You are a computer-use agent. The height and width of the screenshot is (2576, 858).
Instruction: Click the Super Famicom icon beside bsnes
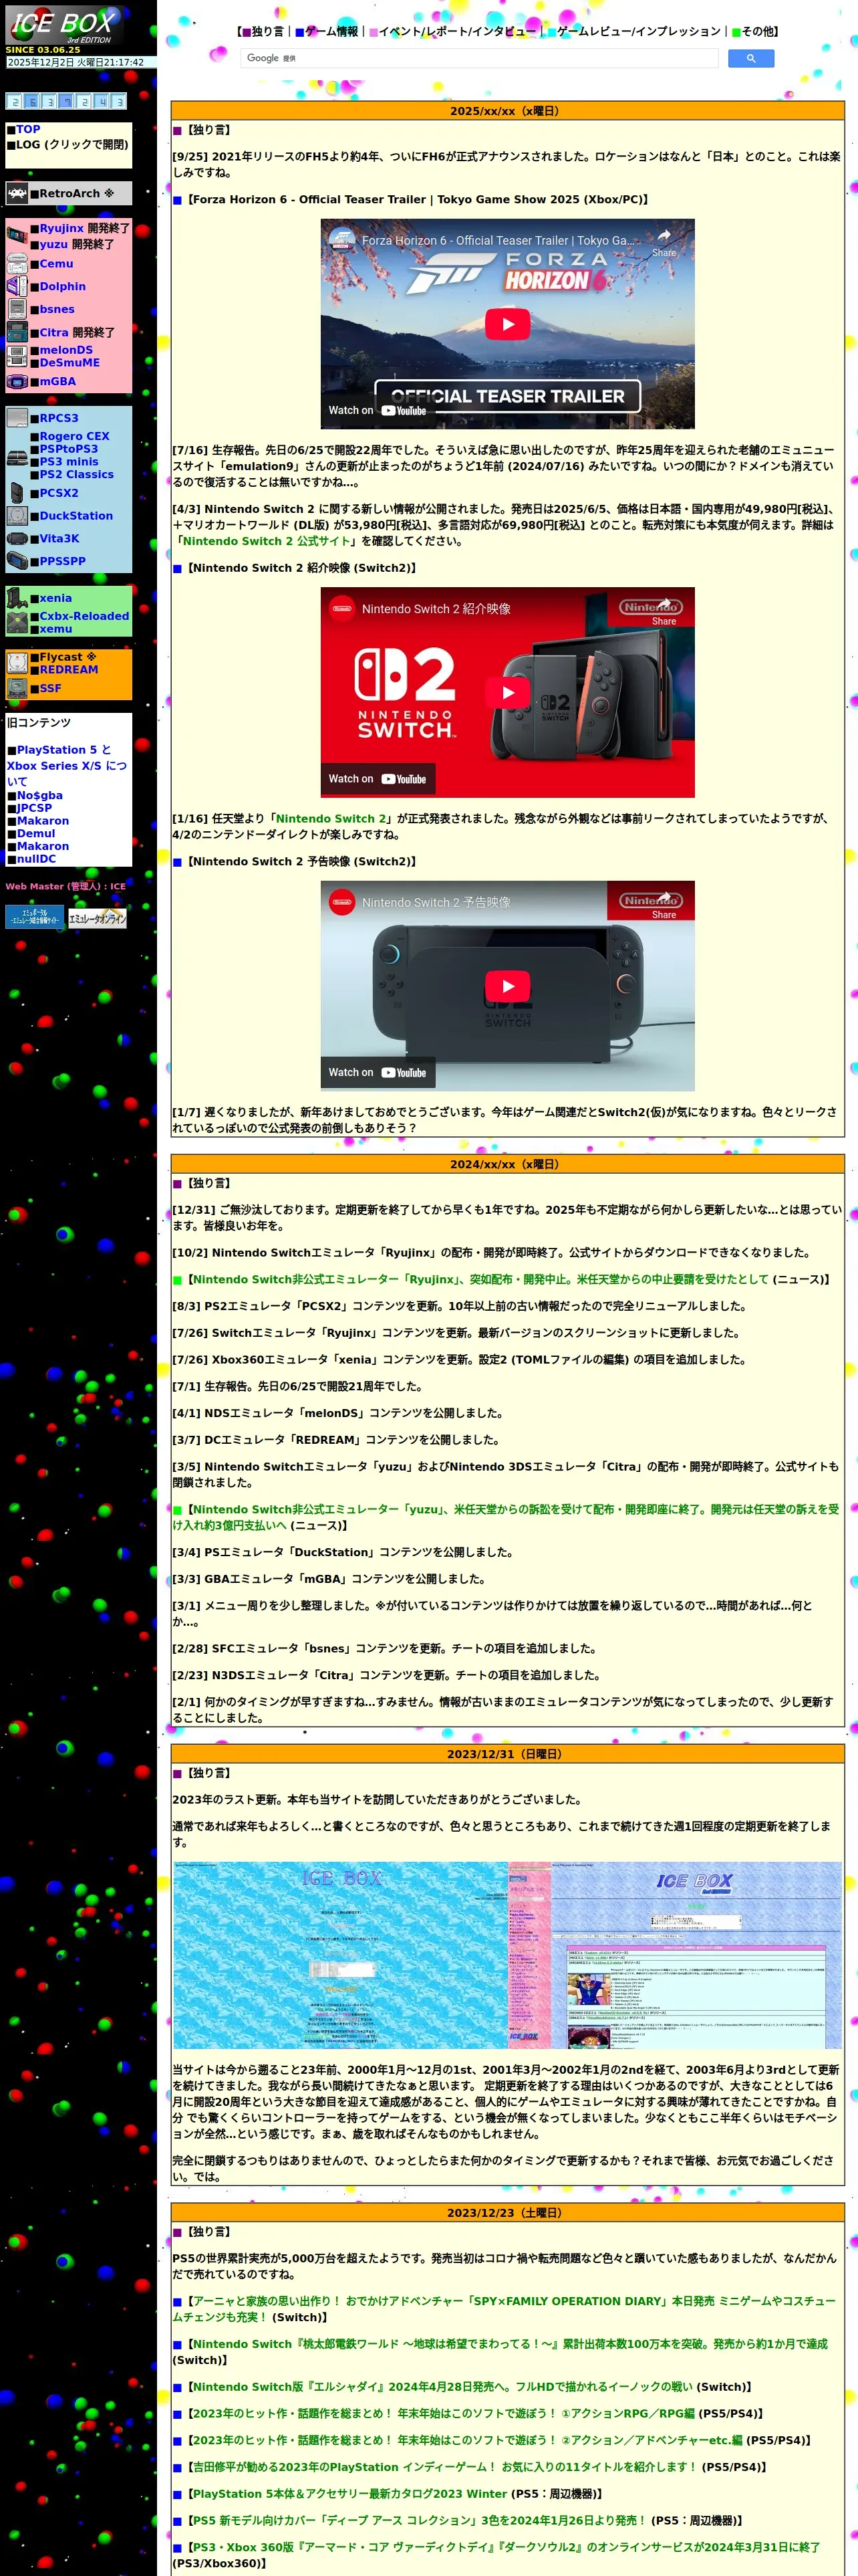click(x=17, y=309)
